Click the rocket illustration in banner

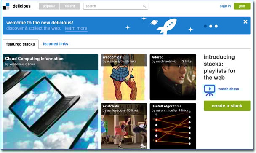[167, 26]
